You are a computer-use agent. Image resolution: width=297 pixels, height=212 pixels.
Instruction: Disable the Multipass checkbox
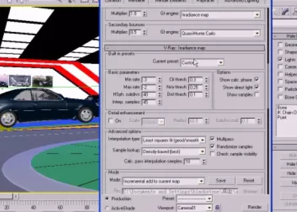212,139
